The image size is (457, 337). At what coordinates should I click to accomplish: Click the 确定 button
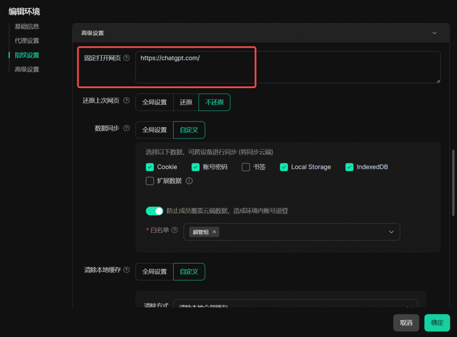click(x=437, y=323)
